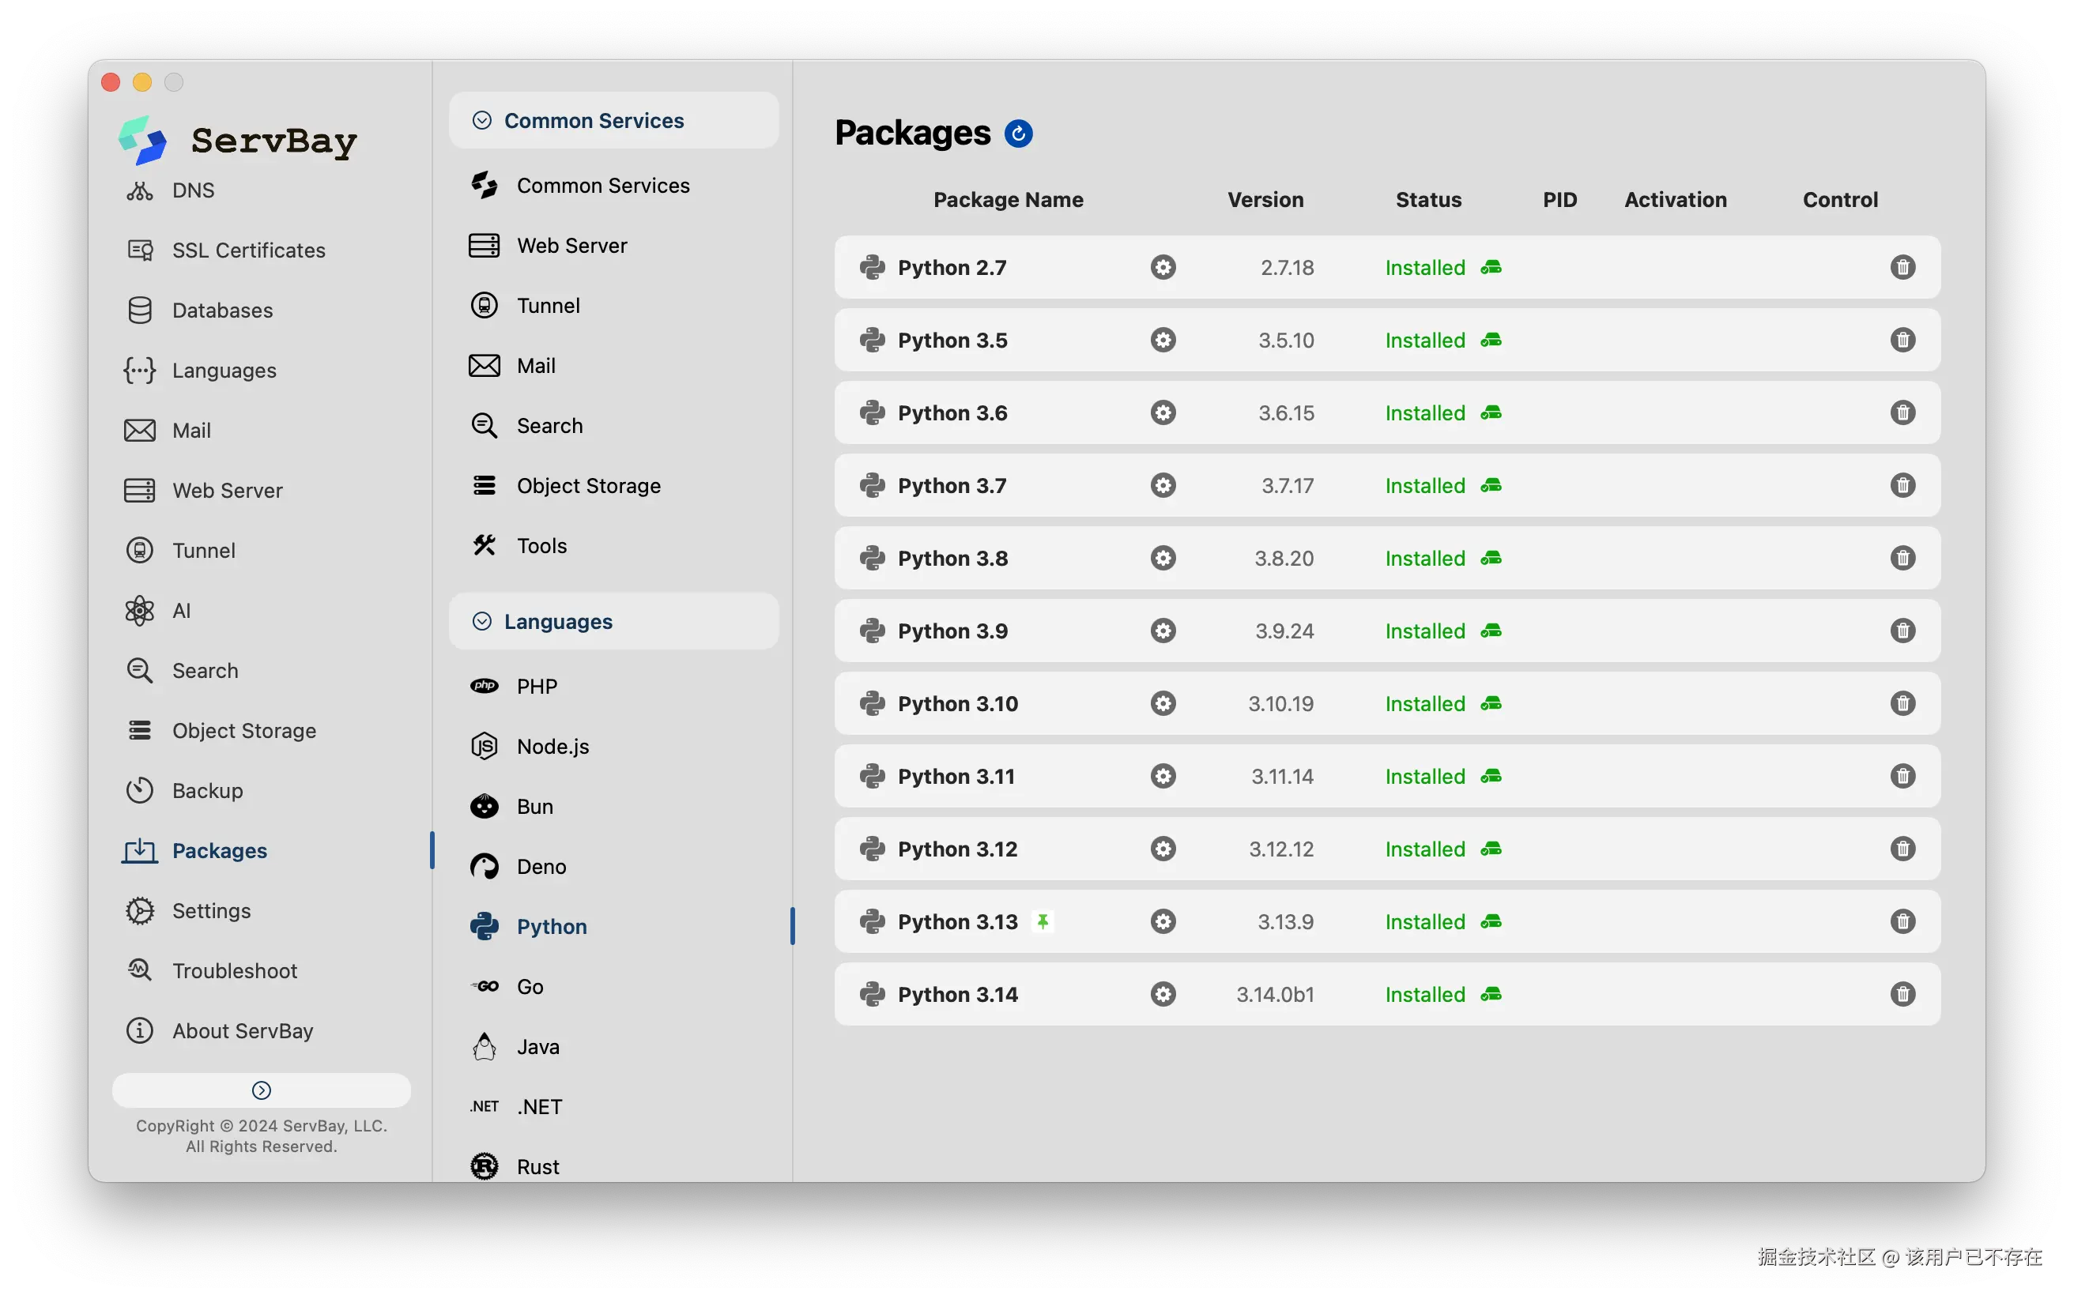The height and width of the screenshot is (1299, 2074).
Task: Open About ServBay
Action: 243,1031
